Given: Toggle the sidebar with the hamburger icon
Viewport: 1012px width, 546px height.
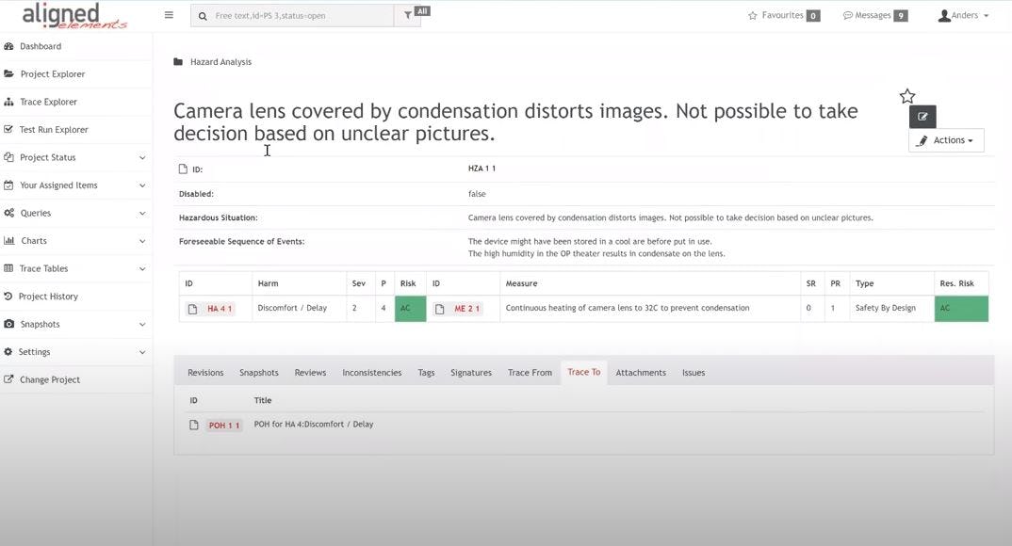Looking at the screenshot, I should [x=169, y=14].
